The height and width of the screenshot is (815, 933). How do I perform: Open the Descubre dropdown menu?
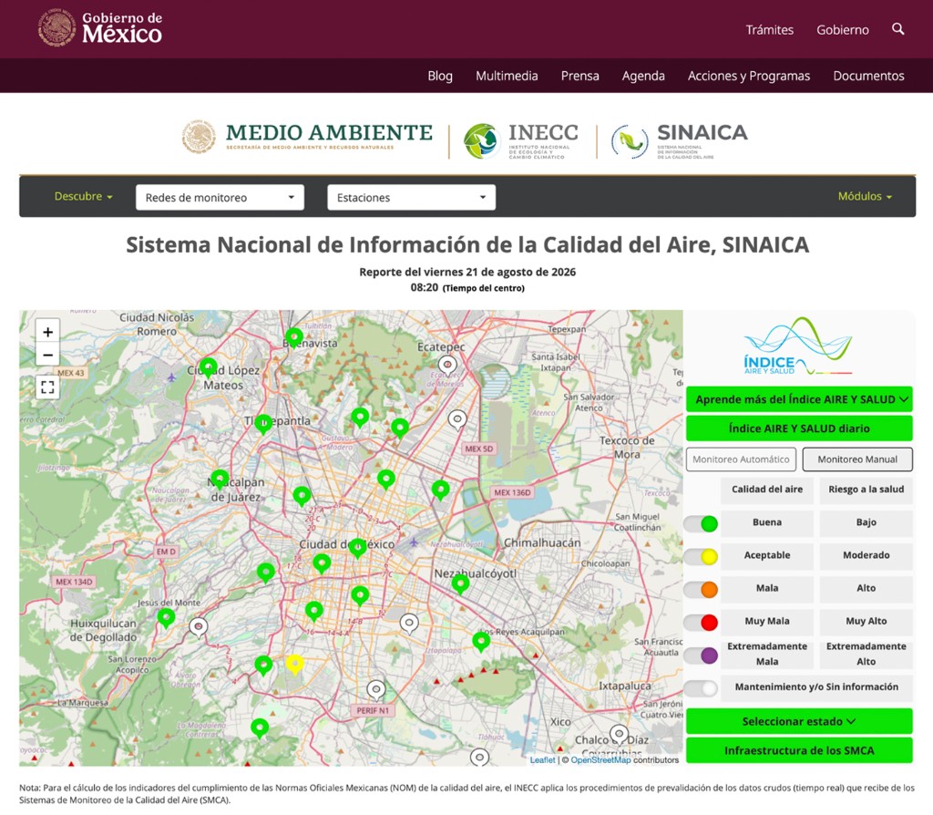[x=83, y=197]
